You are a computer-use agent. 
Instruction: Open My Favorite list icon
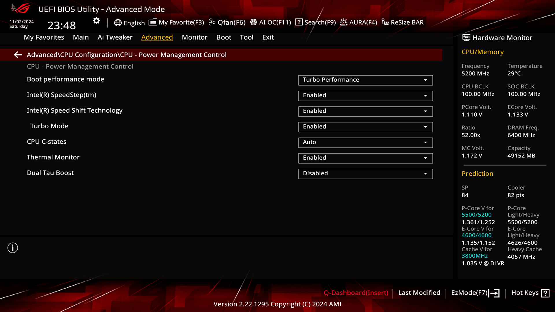point(153,22)
